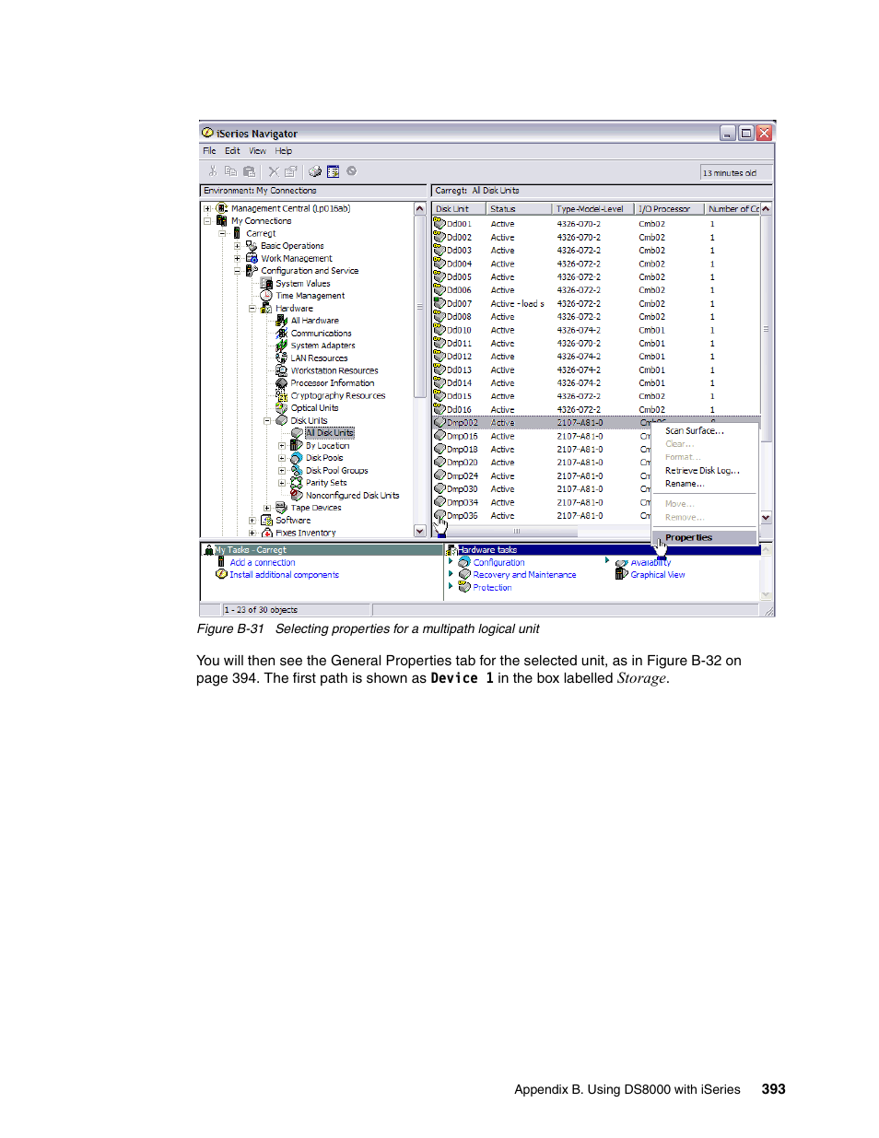Sort by the Disk Unit column header
The width and height of the screenshot is (879, 1138).
(459, 209)
